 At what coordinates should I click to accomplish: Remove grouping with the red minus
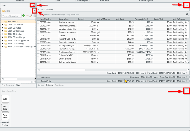[27, 16]
